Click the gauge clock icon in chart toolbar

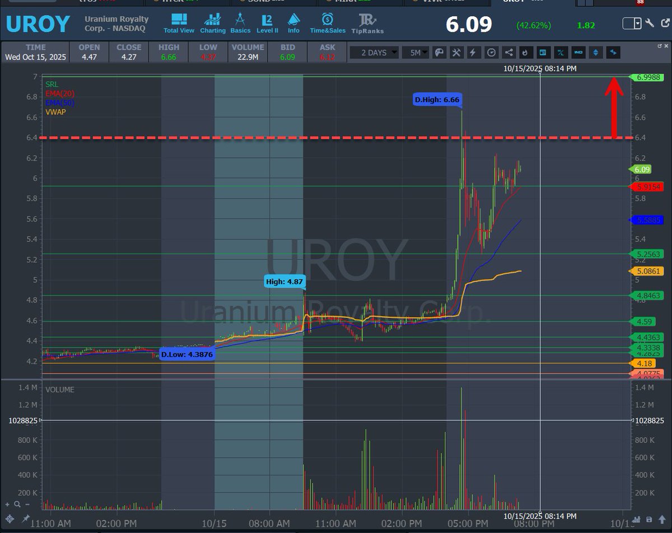(x=491, y=53)
